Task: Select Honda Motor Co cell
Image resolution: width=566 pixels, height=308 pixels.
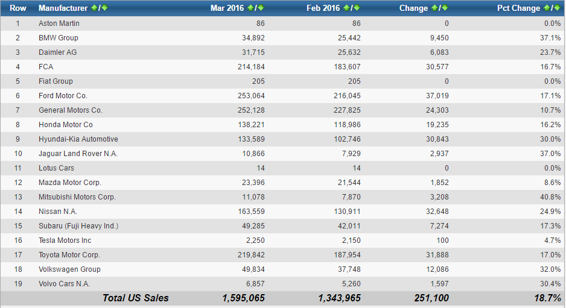Action: click(x=66, y=124)
